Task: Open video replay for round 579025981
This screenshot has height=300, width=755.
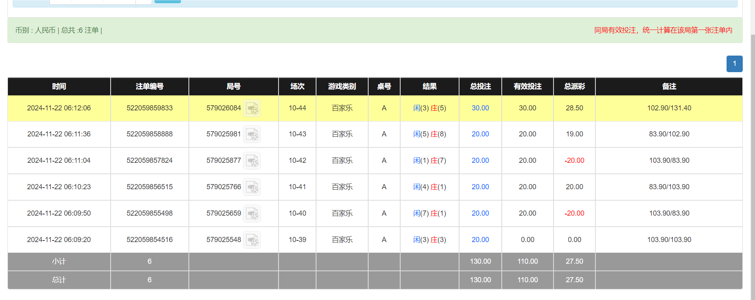Action: (252, 134)
